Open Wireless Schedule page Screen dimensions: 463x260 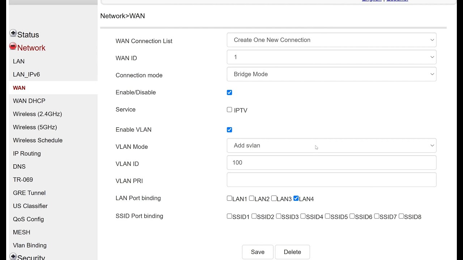(x=38, y=140)
